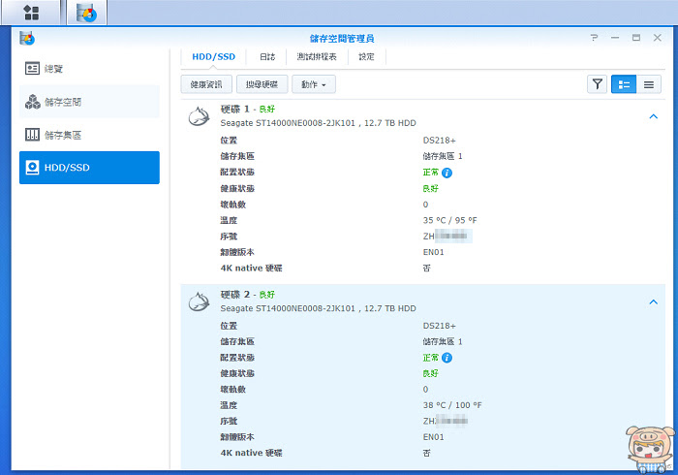The image size is (678, 475).
Task: Click the drive icon of 硬碟 2
Action: click(199, 301)
